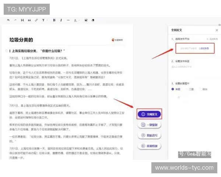This screenshot has width=221, height=177.
Task: Click the 智能改写 rewrite button
Action: click(x=150, y=135)
